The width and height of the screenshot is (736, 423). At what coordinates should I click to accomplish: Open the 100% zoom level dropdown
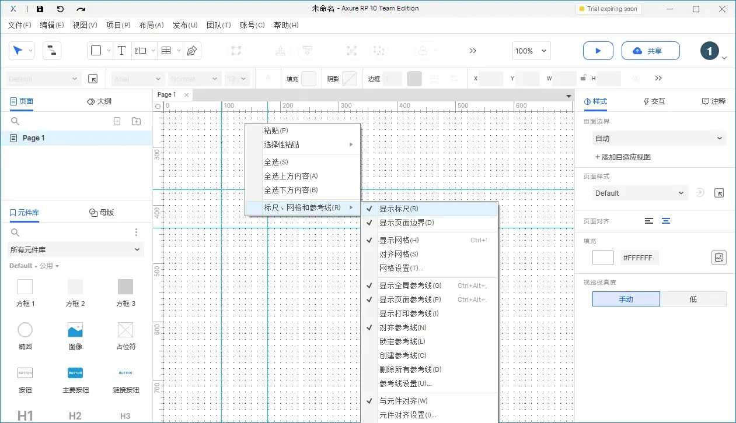(531, 51)
